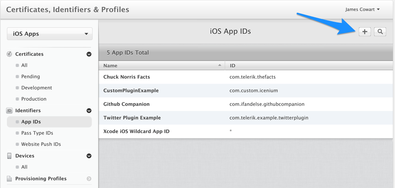Click the asterisk wildcard ID cell
This screenshot has height=188, width=395.
point(230,131)
